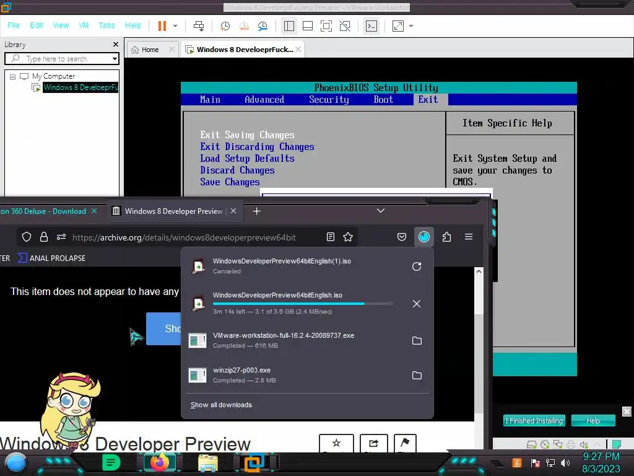This screenshot has width=634, height=476.
Task: Take a snapshot of the virtual machine
Action: [225, 26]
